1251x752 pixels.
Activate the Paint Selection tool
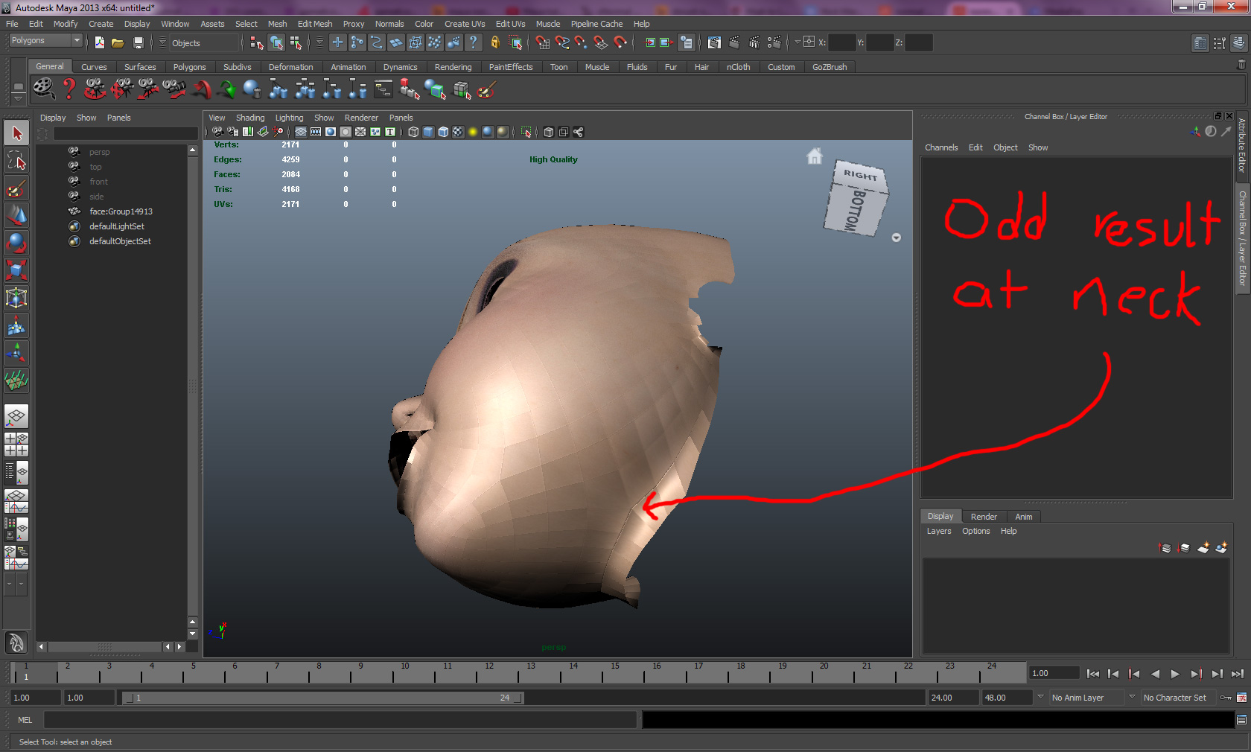coord(16,188)
